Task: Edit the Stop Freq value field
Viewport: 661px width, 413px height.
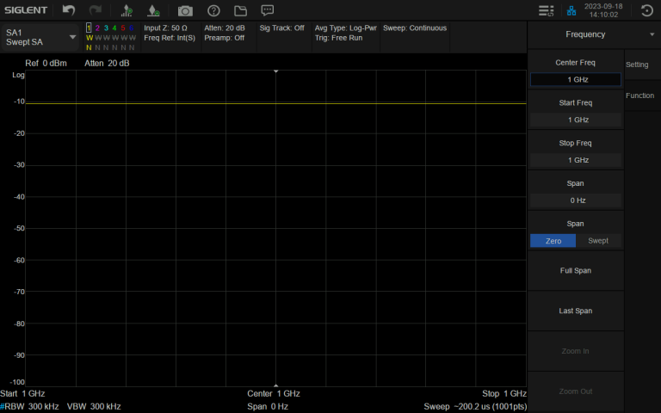Action: click(576, 160)
